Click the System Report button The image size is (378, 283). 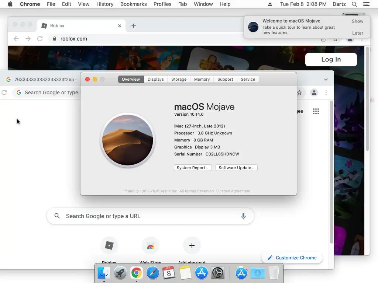point(193,168)
